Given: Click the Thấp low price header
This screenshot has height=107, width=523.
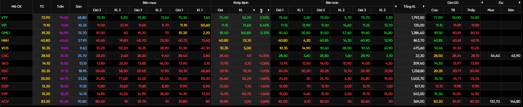Looking at the screenshot, I should pos(471,10).
